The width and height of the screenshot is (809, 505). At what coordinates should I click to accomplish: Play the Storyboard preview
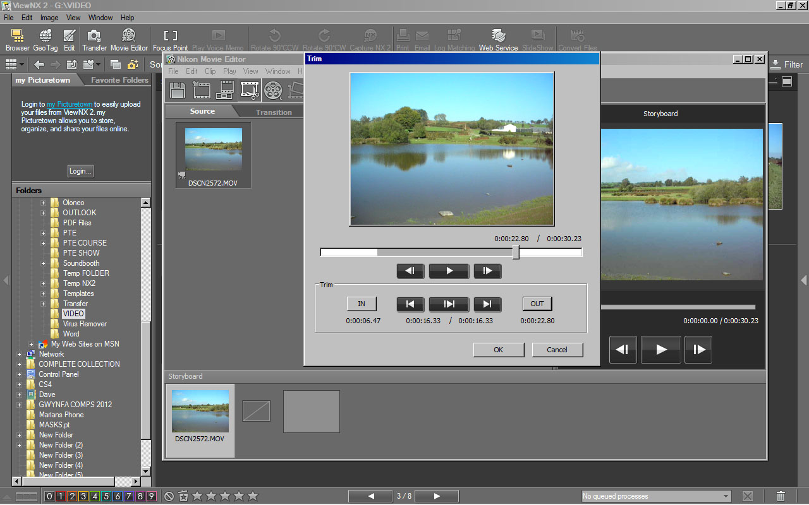[661, 350]
